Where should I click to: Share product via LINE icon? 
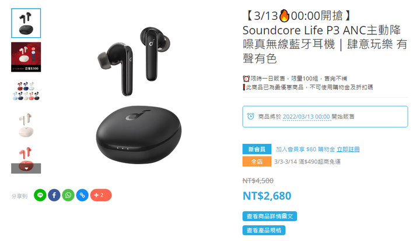pos(40,195)
